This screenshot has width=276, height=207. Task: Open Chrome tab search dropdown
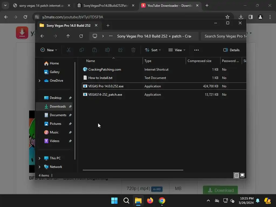tap(5, 5)
